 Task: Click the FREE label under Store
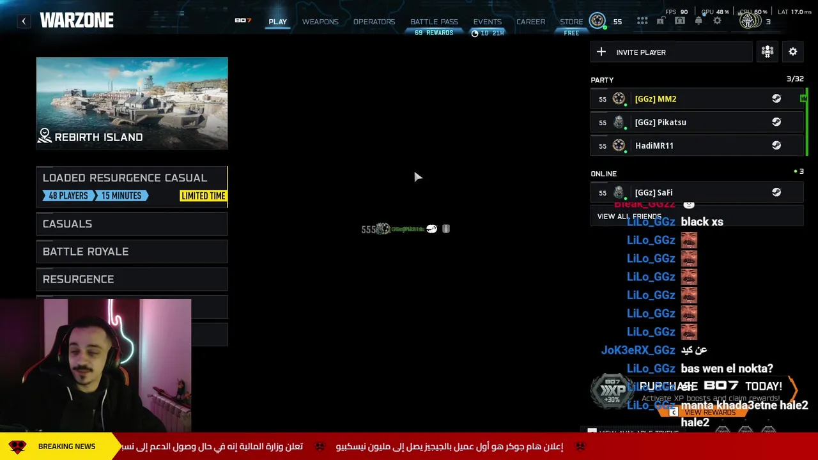[571, 33]
